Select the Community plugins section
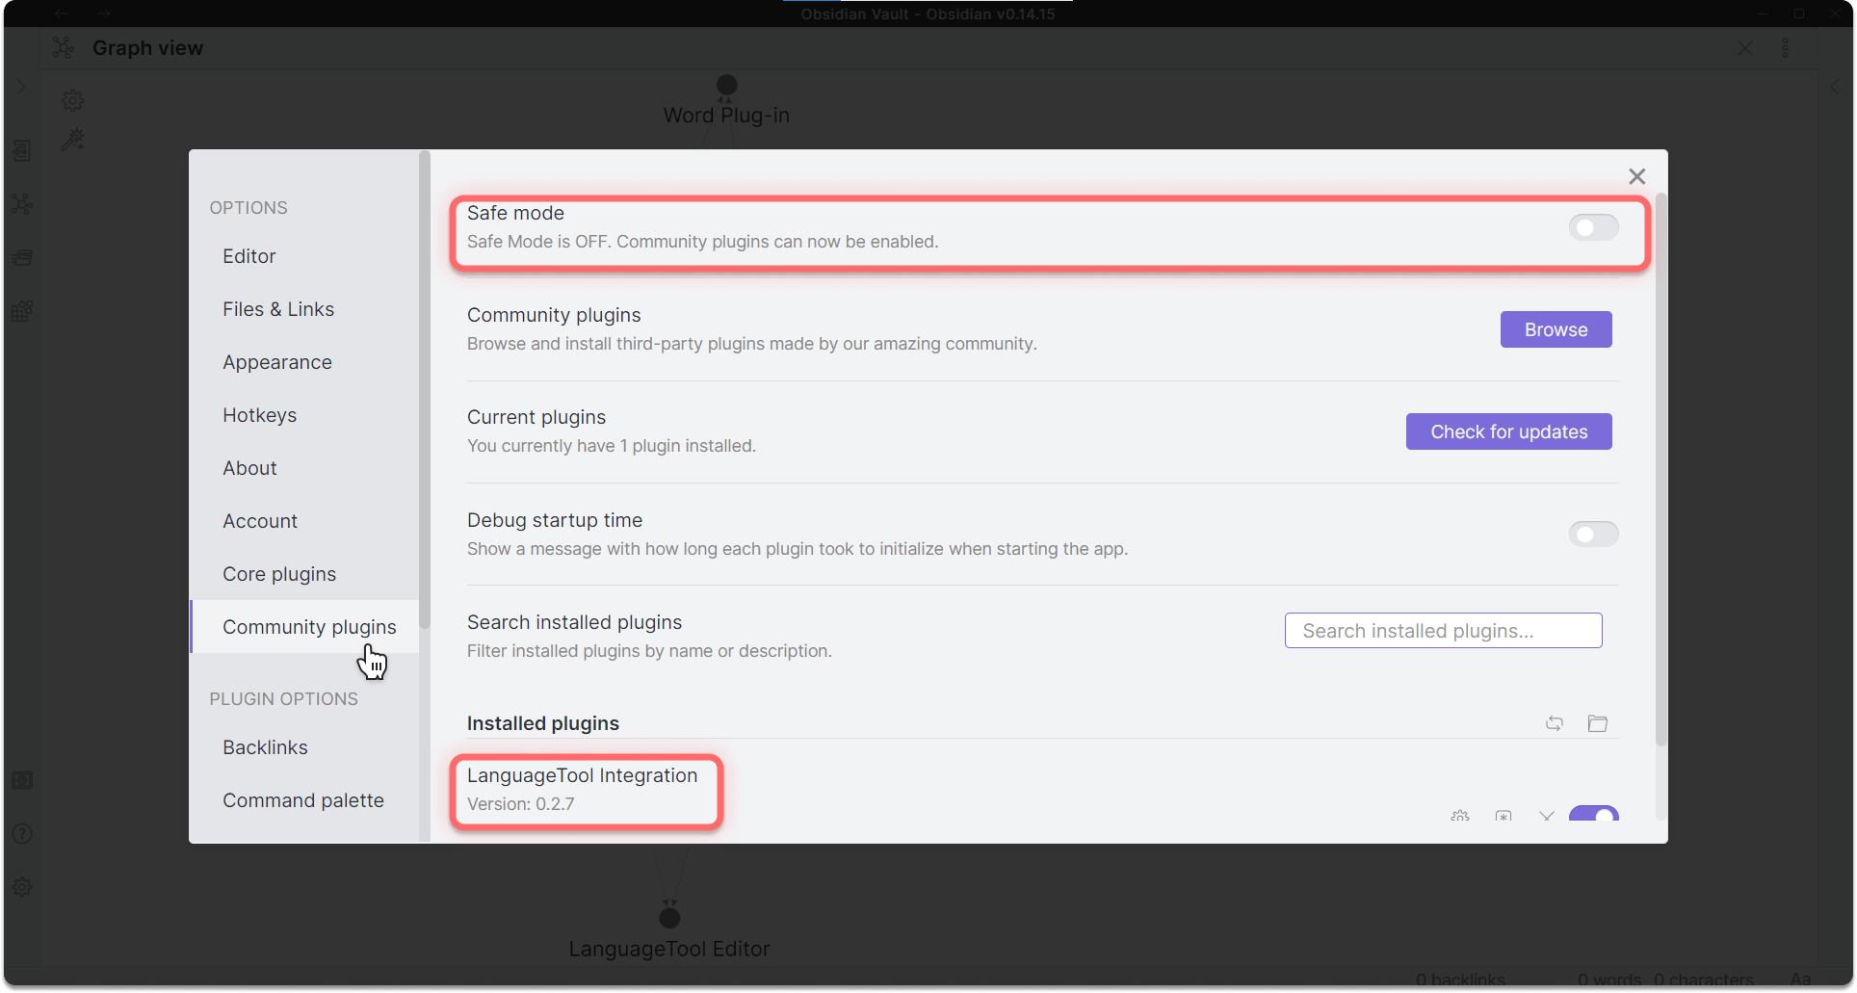The image size is (1857, 993). pyautogui.click(x=304, y=627)
